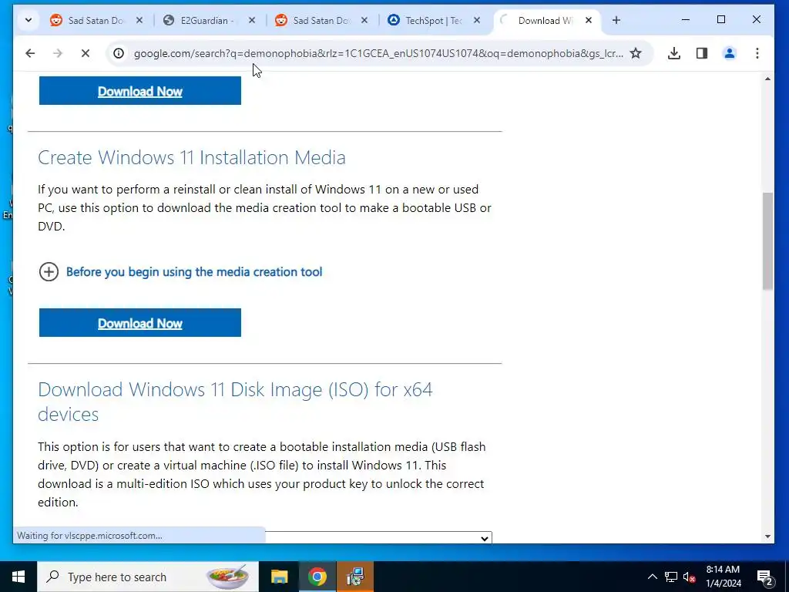The width and height of the screenshot is (789, 592).
Task: Open Chrome three-dot menu
Action: point(757,53)
